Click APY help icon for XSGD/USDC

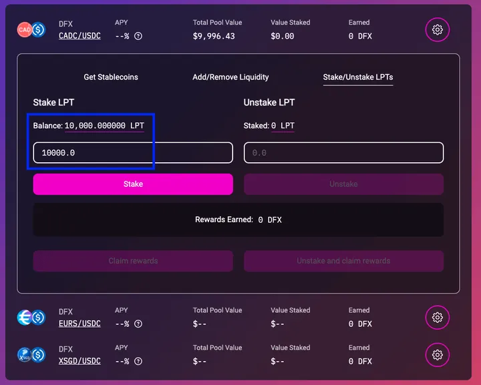click(x=138, y=361)
